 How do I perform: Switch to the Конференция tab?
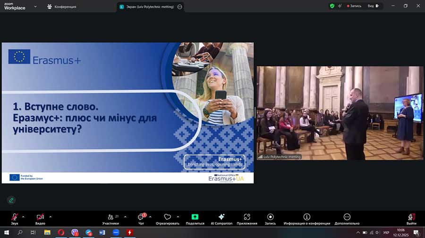62,7
